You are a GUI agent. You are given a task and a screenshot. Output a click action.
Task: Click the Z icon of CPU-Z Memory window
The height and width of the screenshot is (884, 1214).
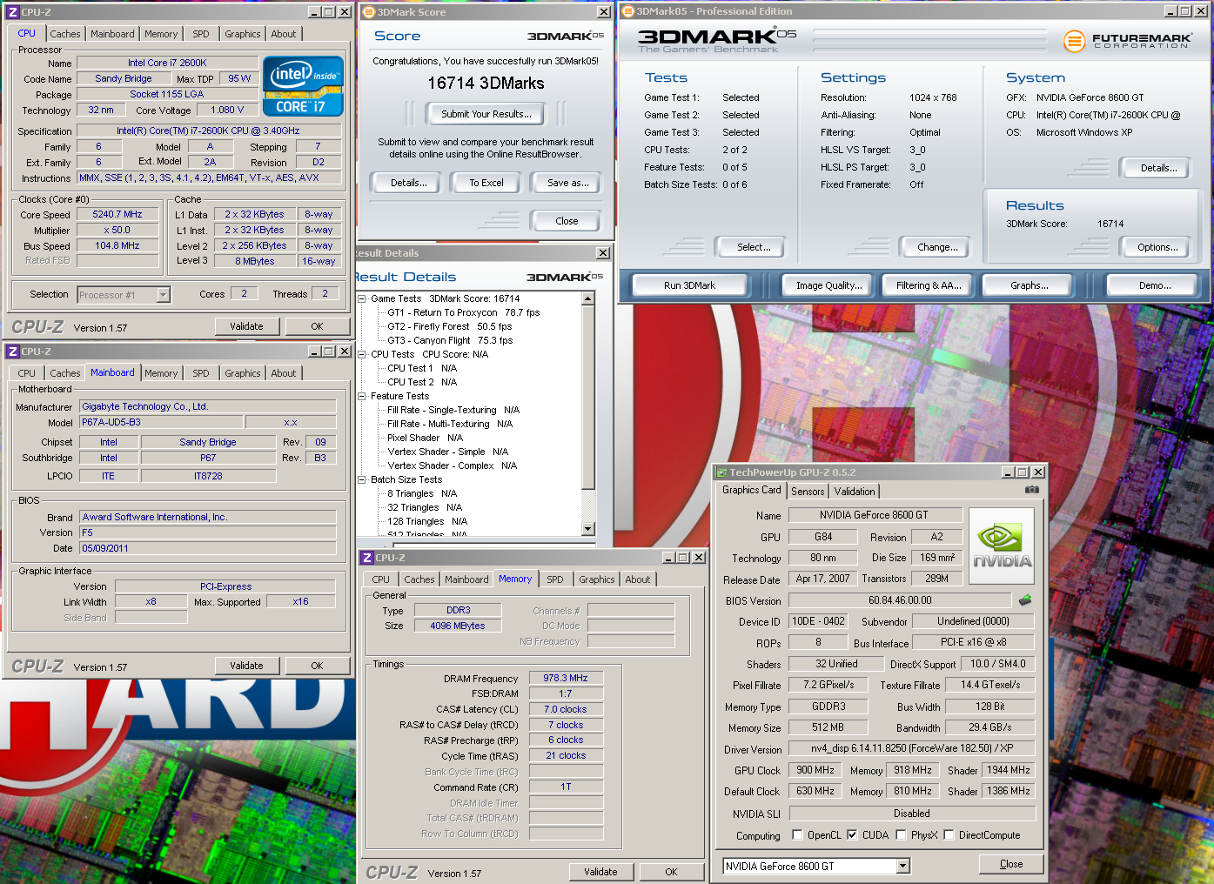[367, 558]
